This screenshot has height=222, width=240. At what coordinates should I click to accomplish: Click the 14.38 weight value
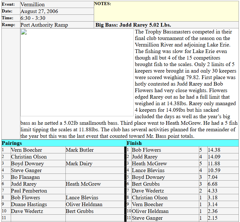214,150
